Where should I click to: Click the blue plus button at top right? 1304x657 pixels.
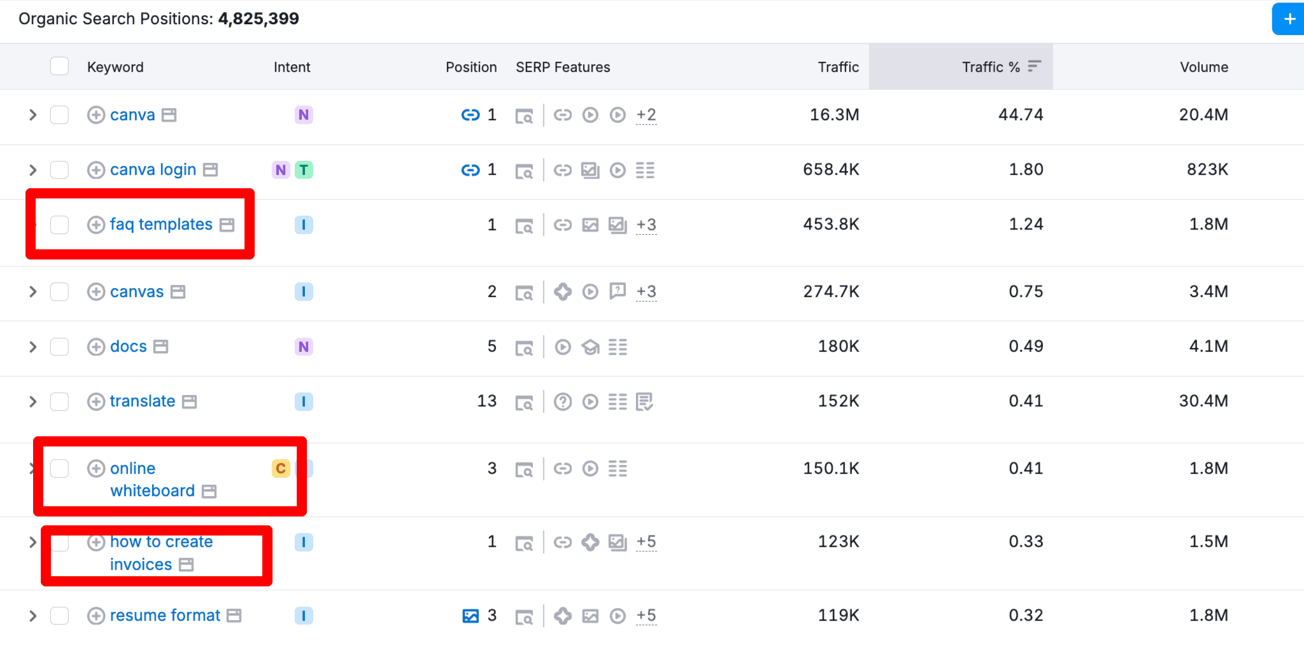pyautogui.click(x=1289, y=19)
